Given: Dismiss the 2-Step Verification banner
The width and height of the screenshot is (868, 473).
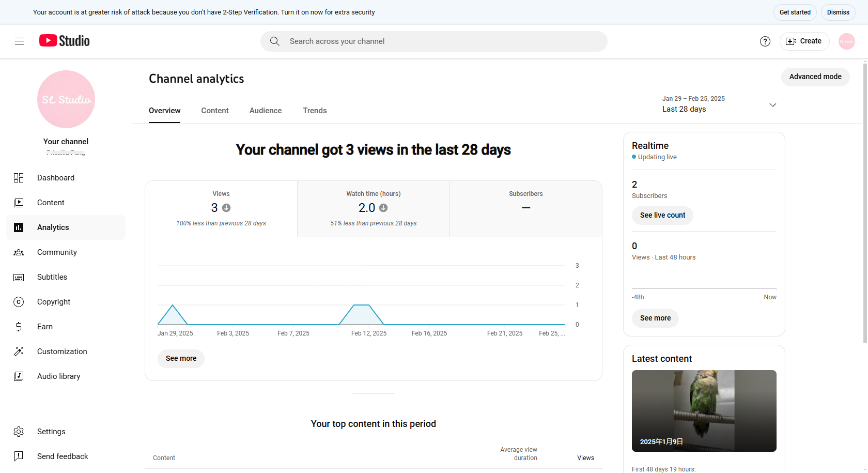Looking at the screenshot, I should pos(838,12).
